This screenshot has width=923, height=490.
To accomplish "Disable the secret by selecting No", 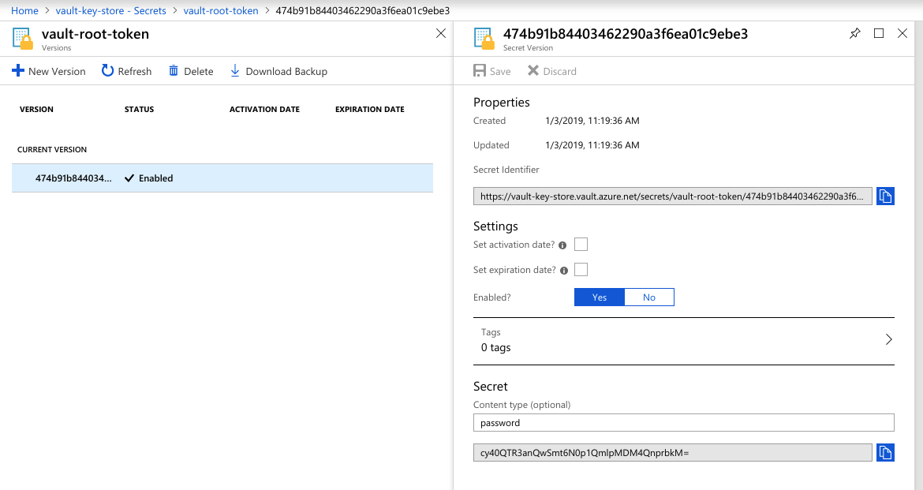I will pos(648,297).
